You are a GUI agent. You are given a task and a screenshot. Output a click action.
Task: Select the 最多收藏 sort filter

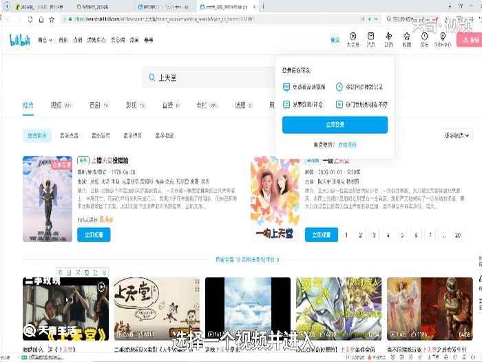(x=165, y=135)
